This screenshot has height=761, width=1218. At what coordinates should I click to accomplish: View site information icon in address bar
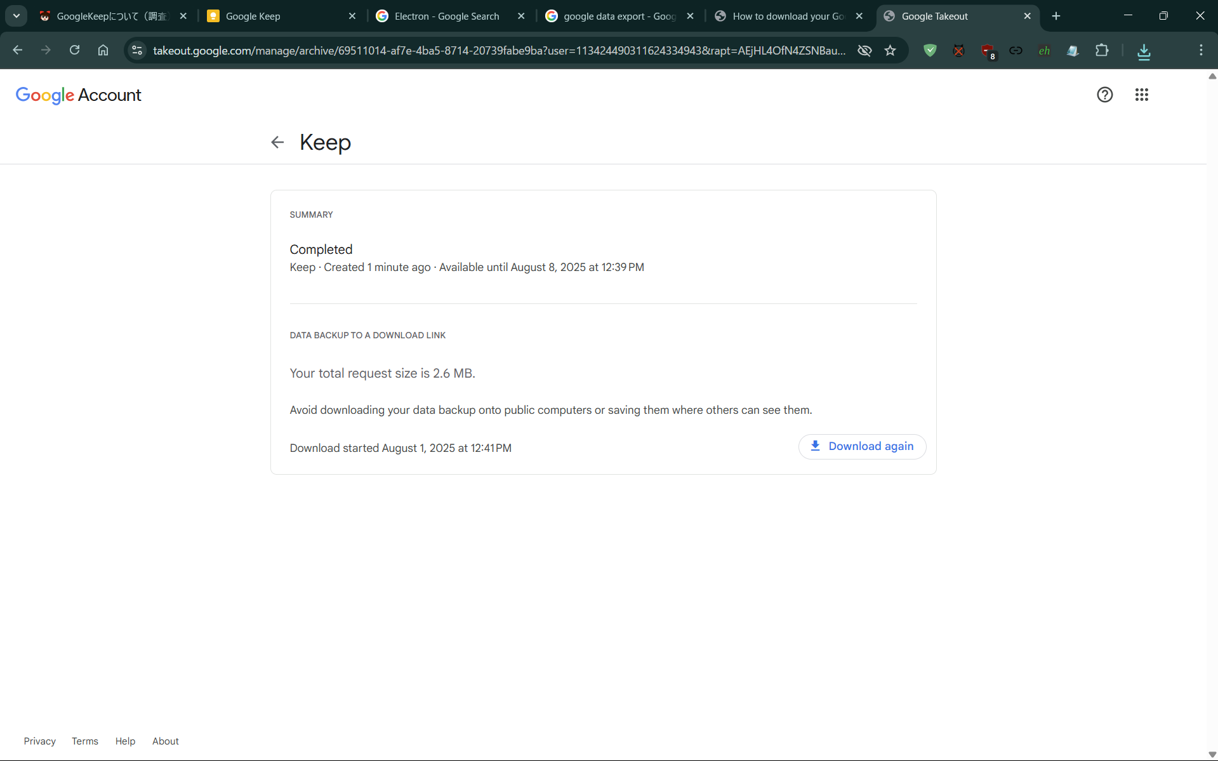coord(137,50)
